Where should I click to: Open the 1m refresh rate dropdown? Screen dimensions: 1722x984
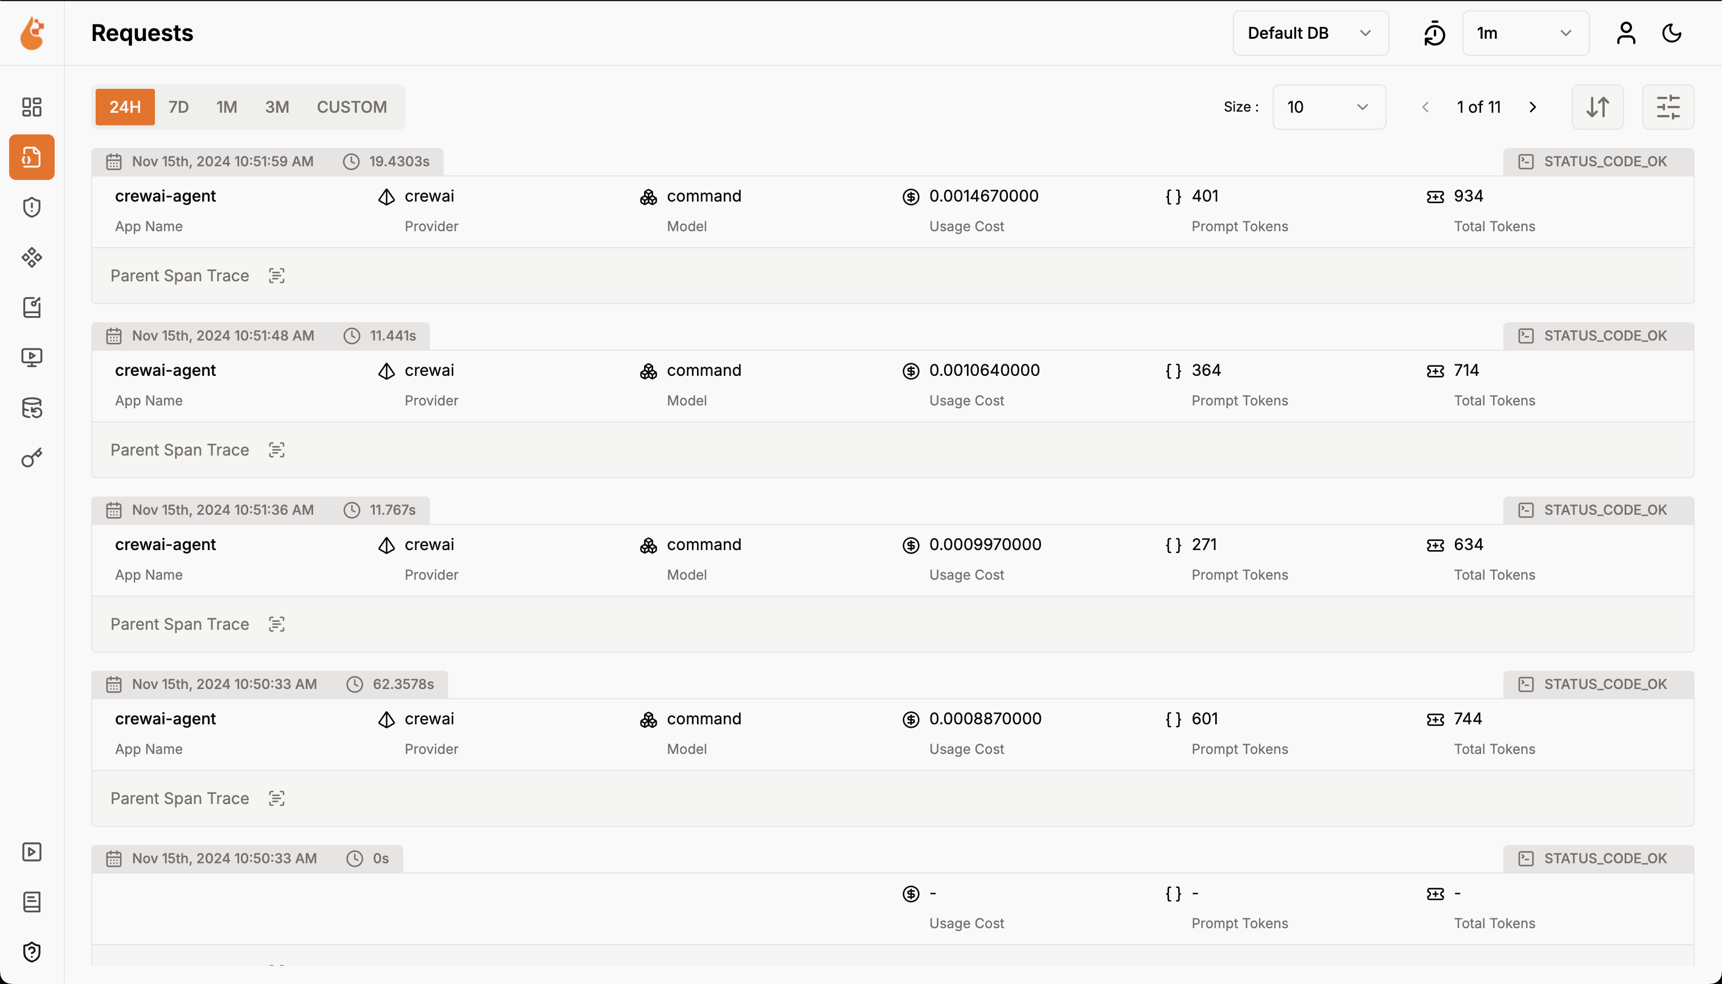[1524, 32]
